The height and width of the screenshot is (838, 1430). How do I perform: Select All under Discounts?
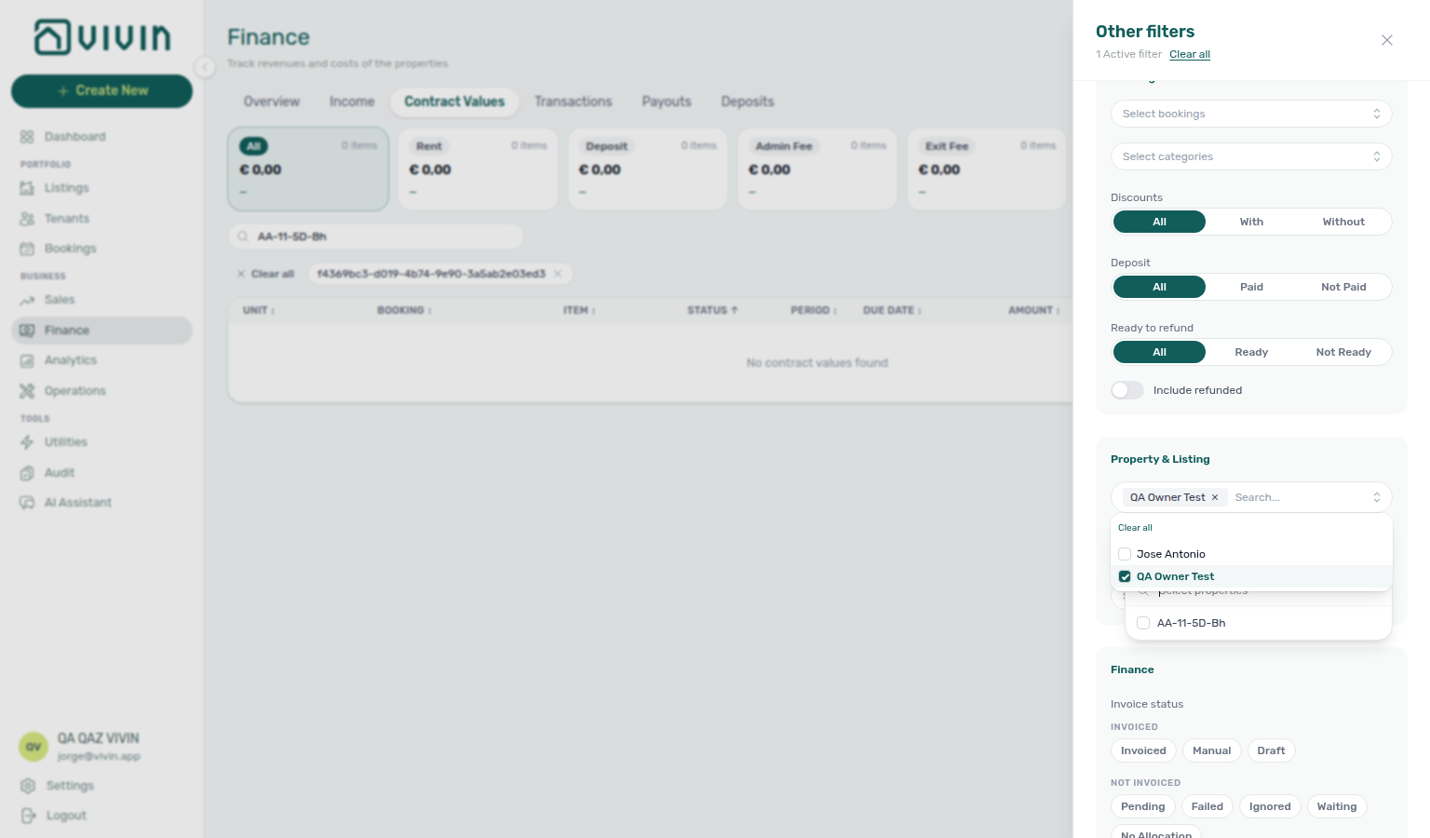tap(1159, 222)
